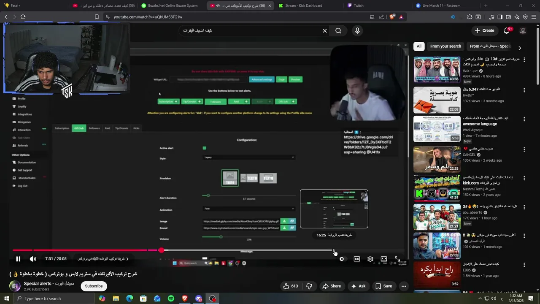540x304 pixels.
Task: Open the Create menu button
Action: (x=484, y=30)
